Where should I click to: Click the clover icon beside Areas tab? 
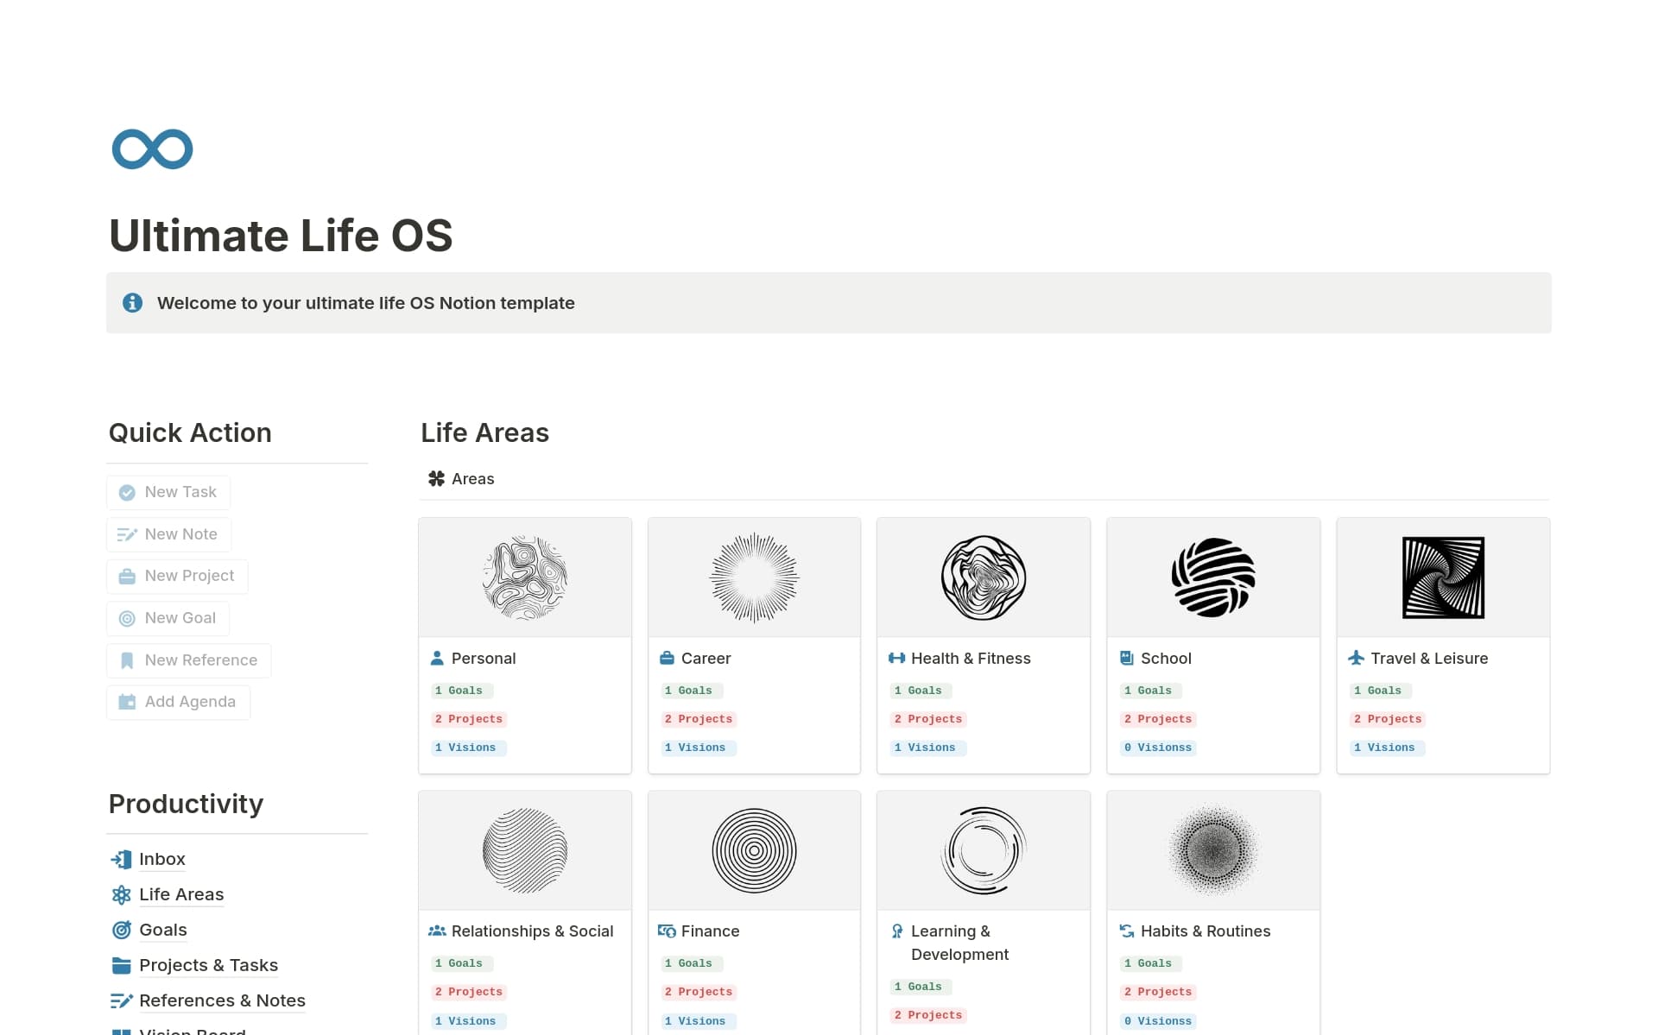[x=437, y=479]
